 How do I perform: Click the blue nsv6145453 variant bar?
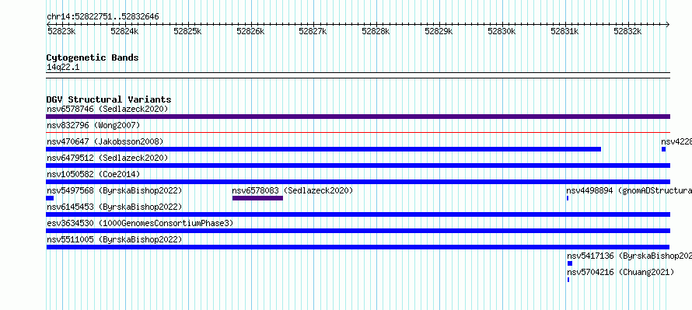tap(358, 214)
